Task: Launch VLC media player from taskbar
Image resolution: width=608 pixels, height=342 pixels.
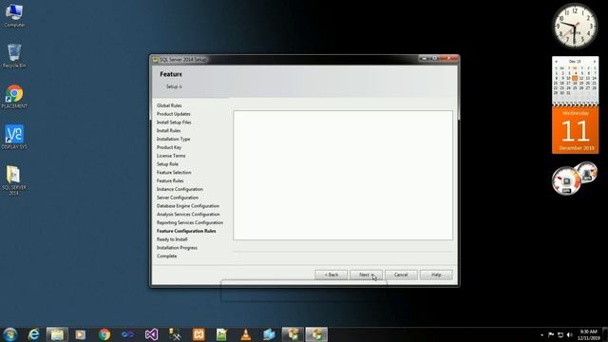Action: point(245,334)
